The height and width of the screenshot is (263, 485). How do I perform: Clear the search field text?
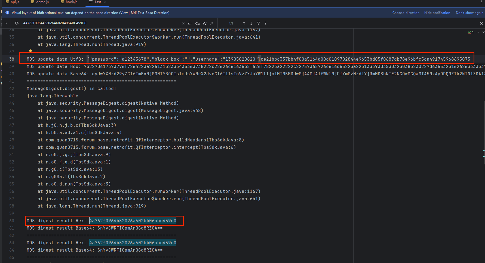(x=183, y=23)
